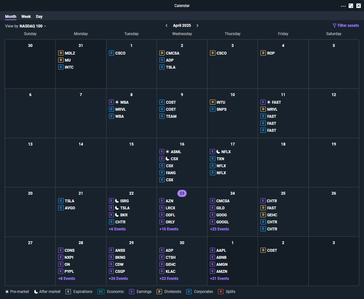The height and width of the screenshot is (299, 364).
Task: Go to previous month with left chevron
Action: tap(167, 26)
